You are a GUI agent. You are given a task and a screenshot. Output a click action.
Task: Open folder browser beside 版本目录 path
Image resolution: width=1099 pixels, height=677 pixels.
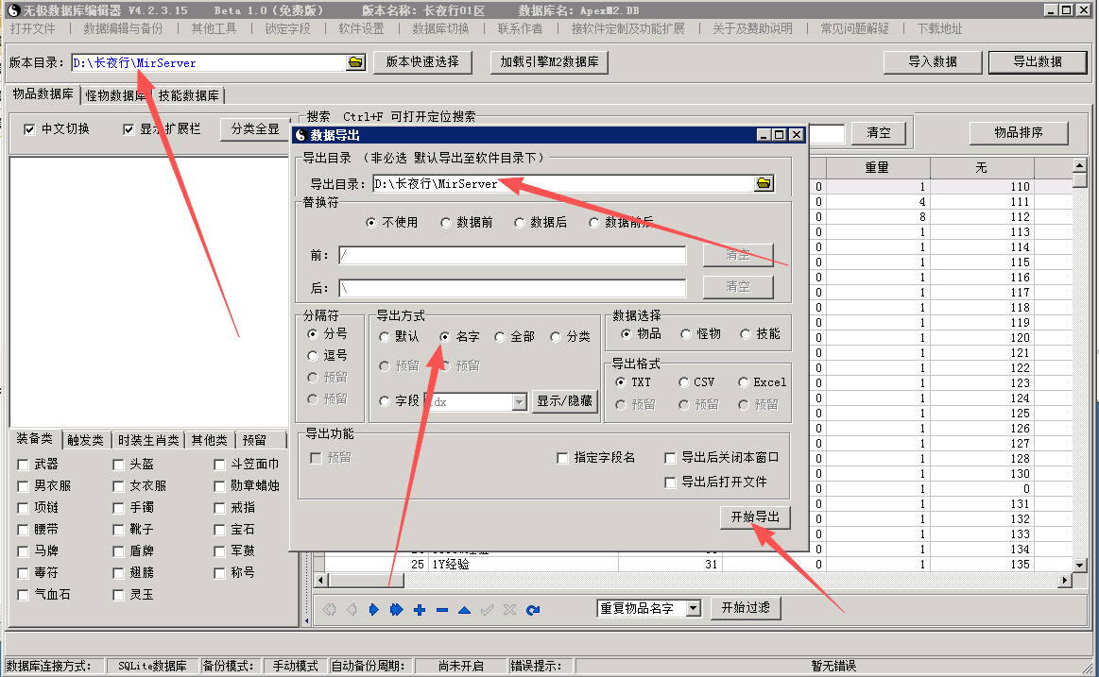pos(355,62)
